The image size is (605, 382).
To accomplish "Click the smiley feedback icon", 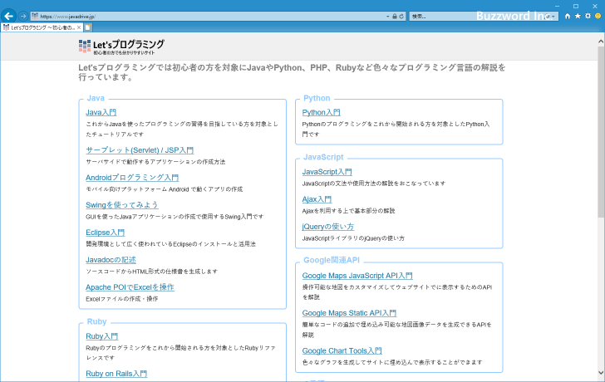I will click(598, 16).
